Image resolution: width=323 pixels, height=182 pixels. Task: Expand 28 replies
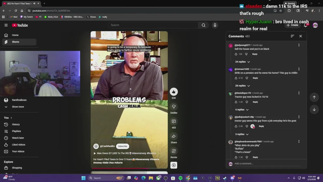click(243, 86)
